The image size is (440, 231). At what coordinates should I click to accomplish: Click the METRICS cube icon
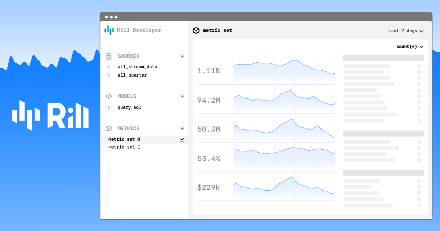pos(109,128)
